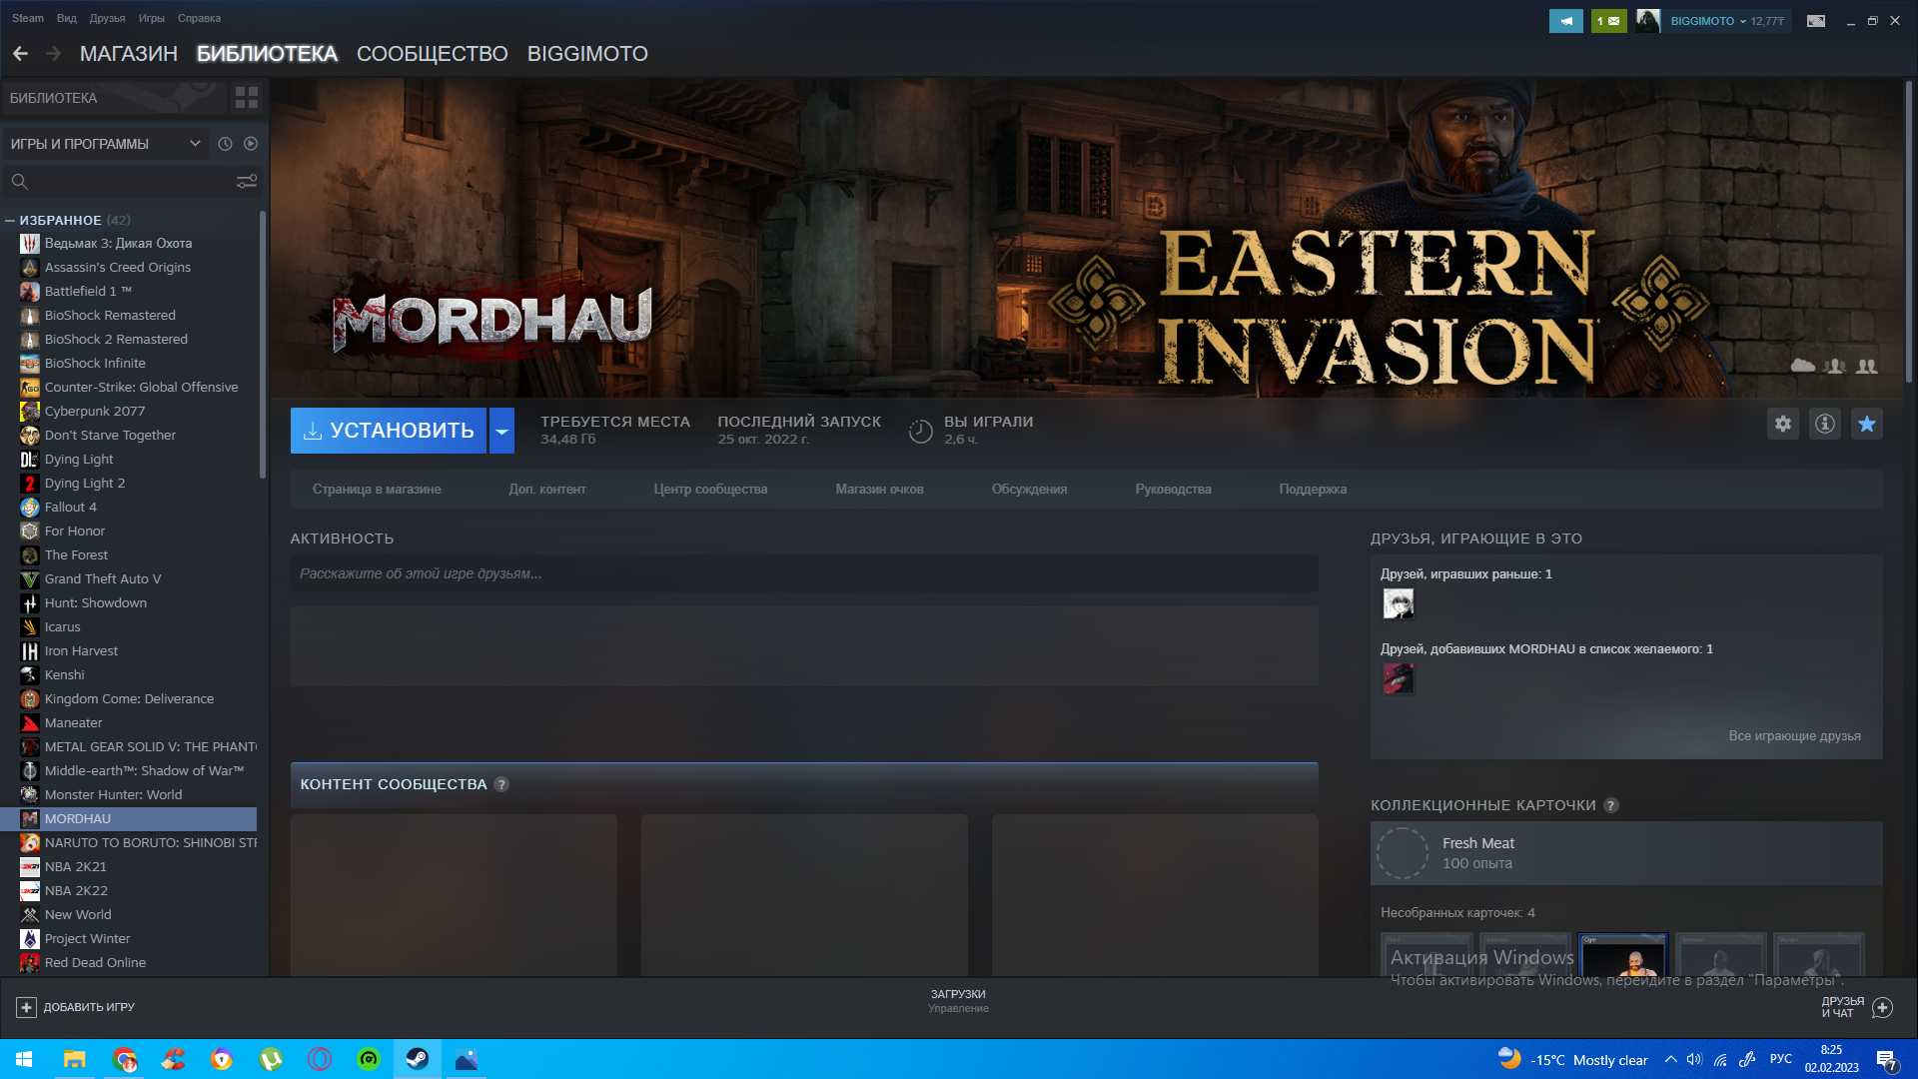The width and height of the screenshot is (1918, 1079).
Task: Open ДРУЗЬЯ И ЧАТ
Action: (x=1856, y=1007)
